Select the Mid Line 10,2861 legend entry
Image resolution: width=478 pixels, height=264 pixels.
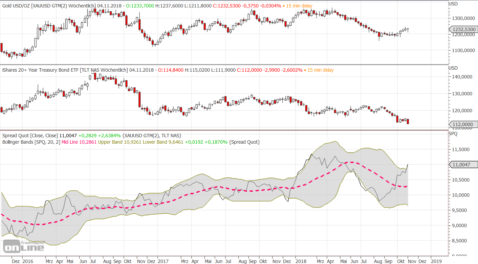pyautogui.click(x=79, y=142)
